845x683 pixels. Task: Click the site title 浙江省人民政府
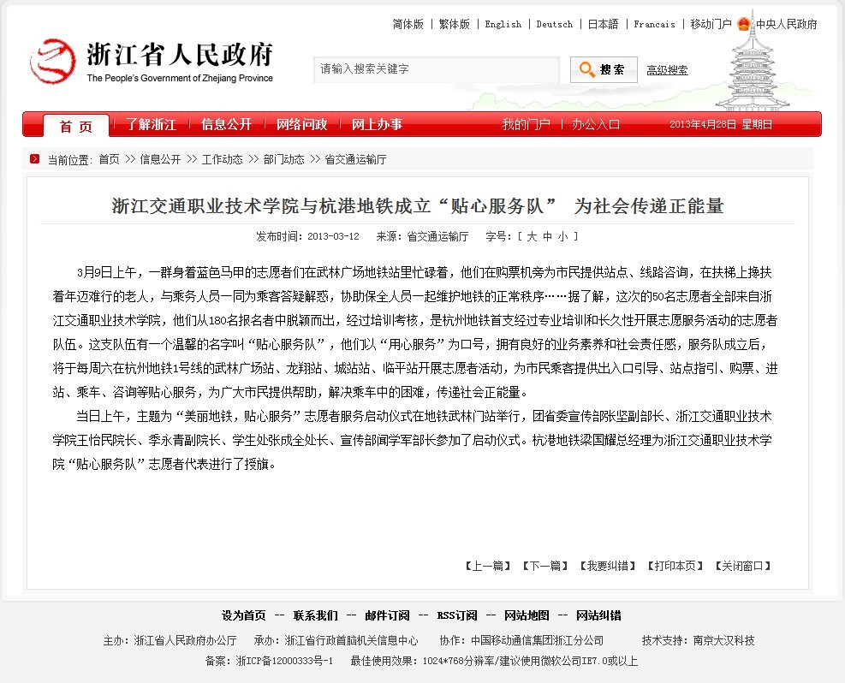pyautogui.click(x=180, y=55)
